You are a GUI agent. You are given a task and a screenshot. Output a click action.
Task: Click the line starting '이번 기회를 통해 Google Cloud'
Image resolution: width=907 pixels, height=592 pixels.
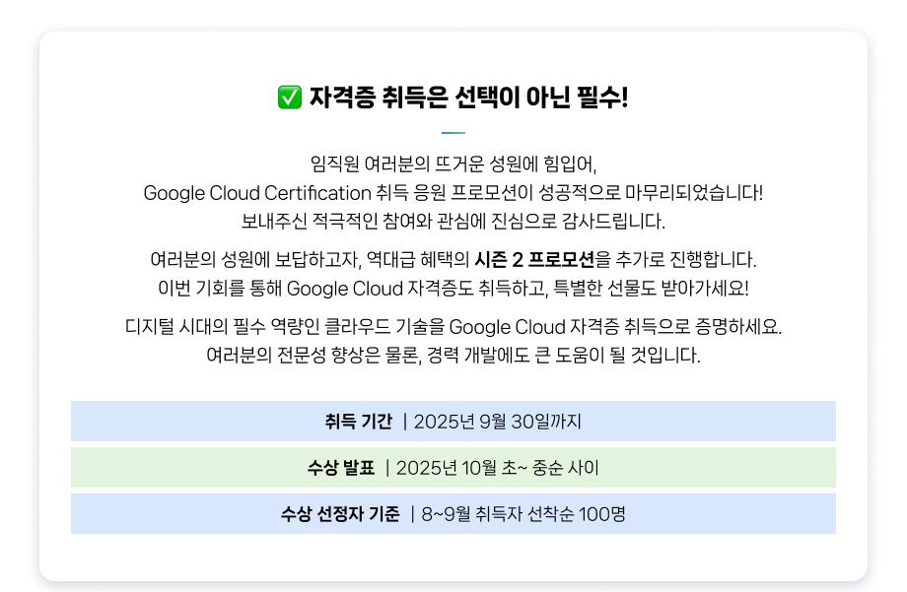[453, 288]
